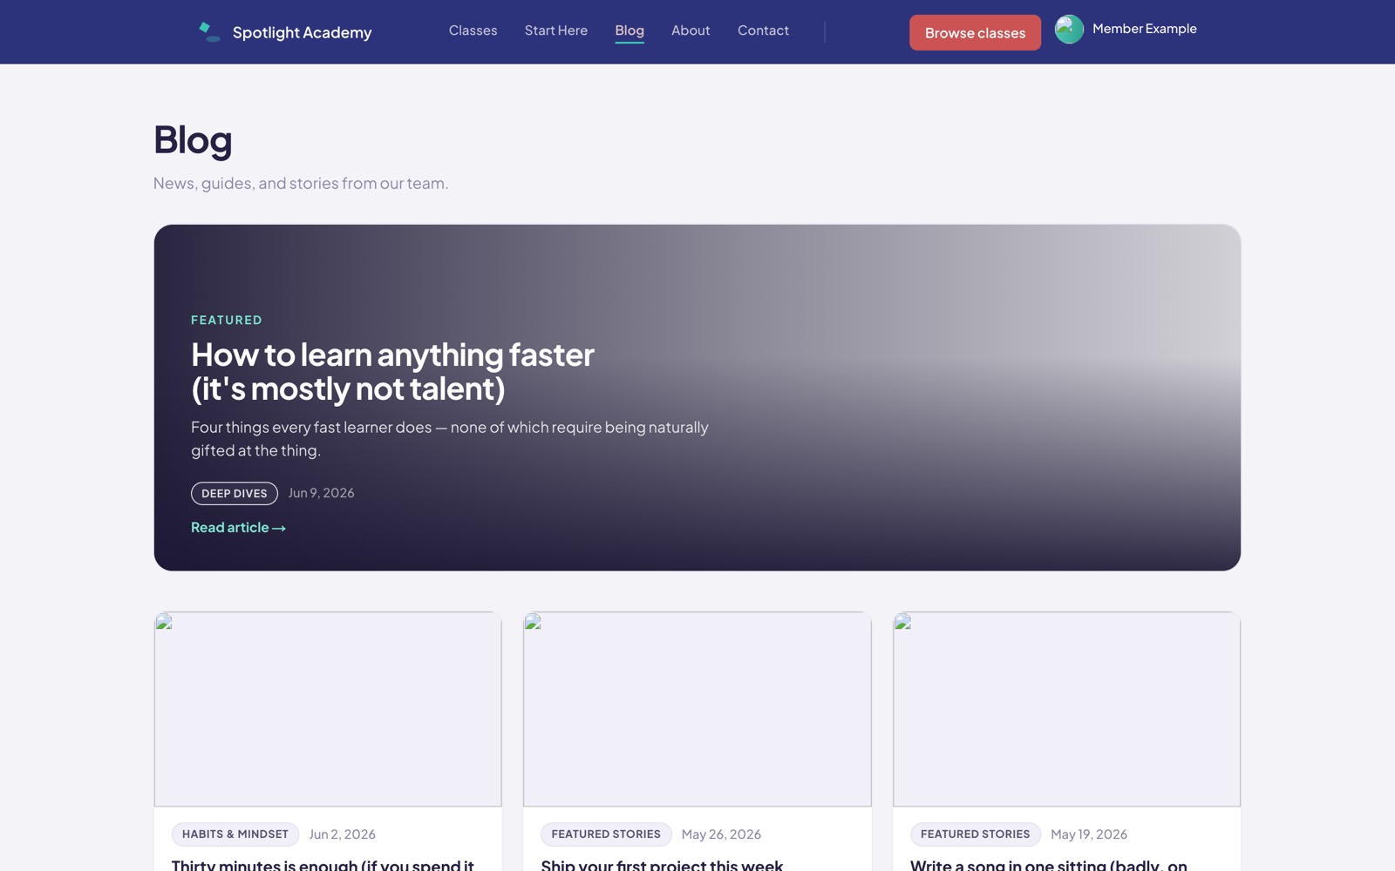The height and width of the screenshot is (871, 1395).
Task: Open Write a song in one sitting title
Action: pyautogui.click(x=1049, y=864)
